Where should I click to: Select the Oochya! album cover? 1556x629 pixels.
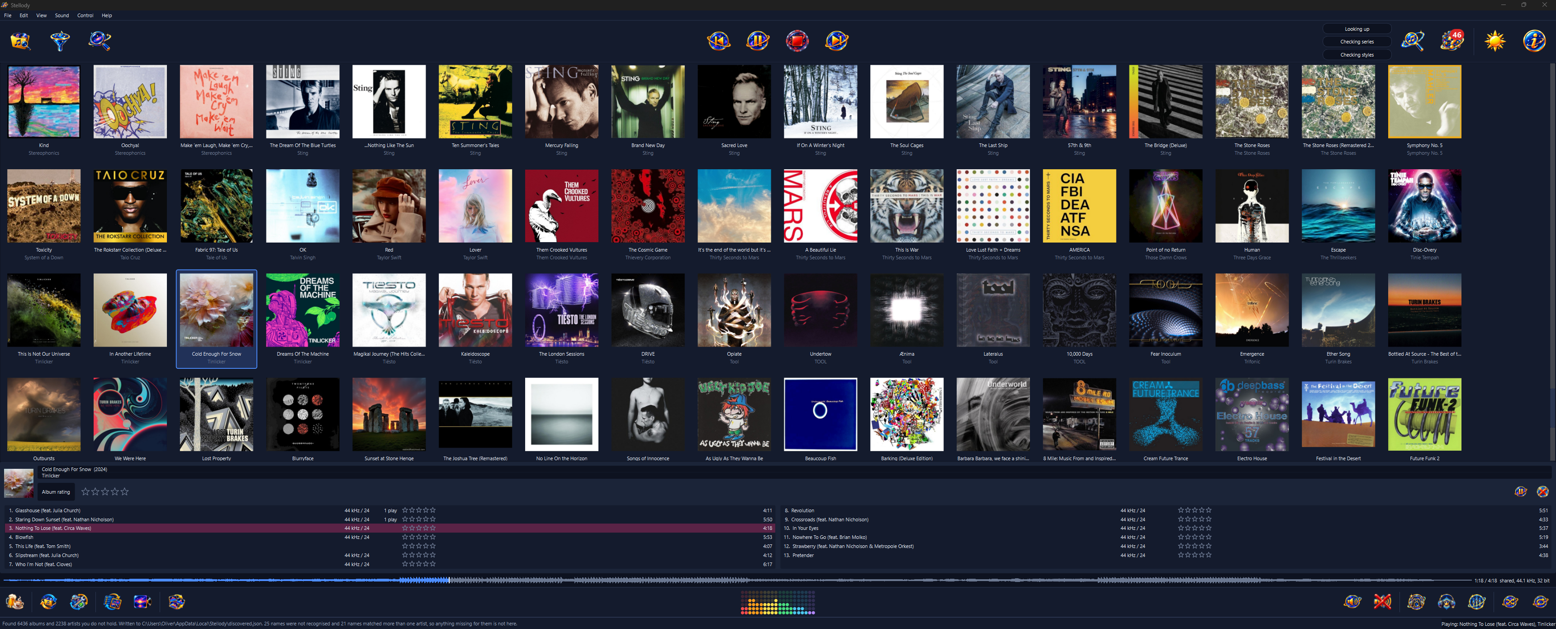[130, 101]
